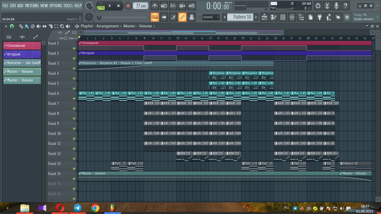381x214 pixels.
Task: Mute Track 7 with its green LED
Action: (x=74, y=108)
